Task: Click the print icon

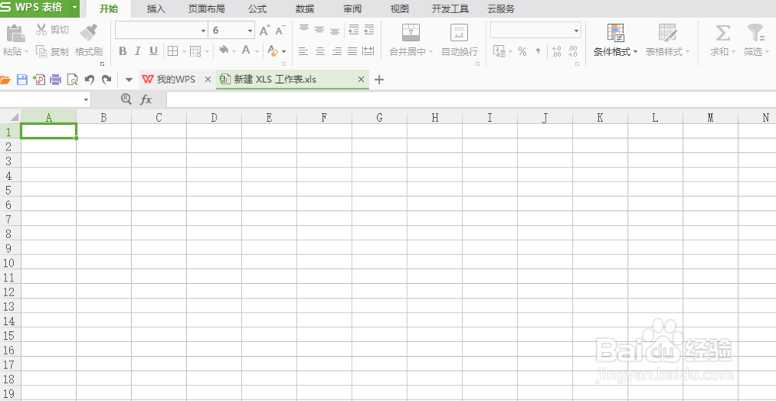Action: click(55, 80)
